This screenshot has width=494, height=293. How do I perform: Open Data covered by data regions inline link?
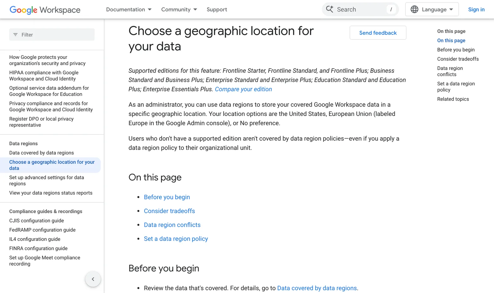317,288
